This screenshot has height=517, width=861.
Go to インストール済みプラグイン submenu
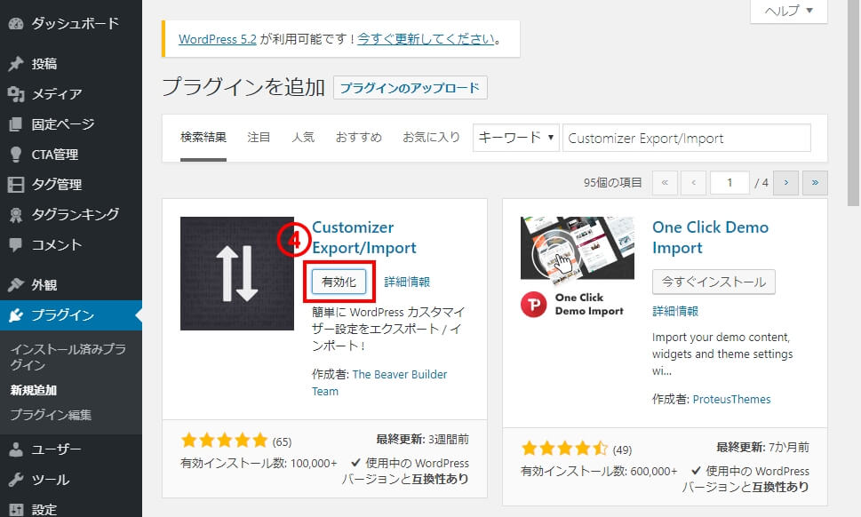click(x=68, y=357)
